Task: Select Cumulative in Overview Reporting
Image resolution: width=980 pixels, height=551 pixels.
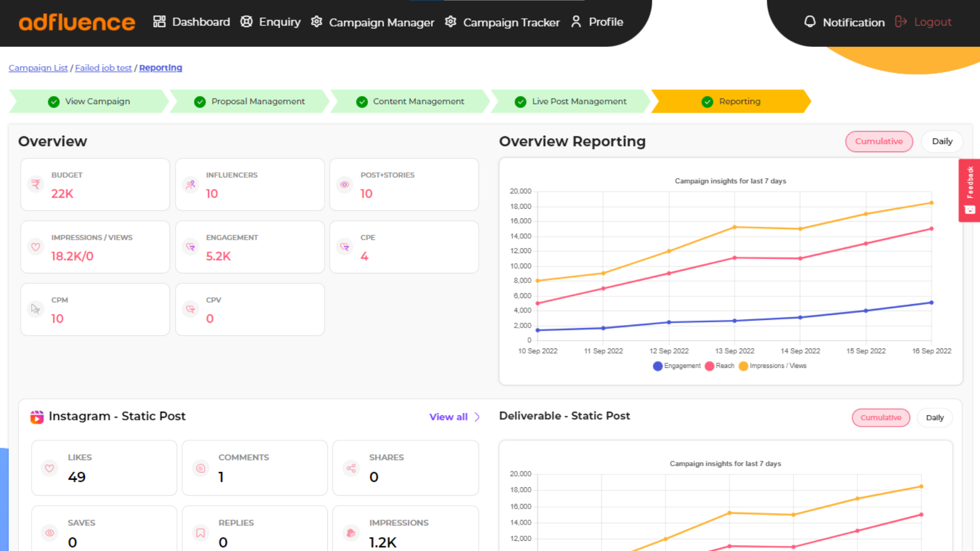Action: pos(878,141)
